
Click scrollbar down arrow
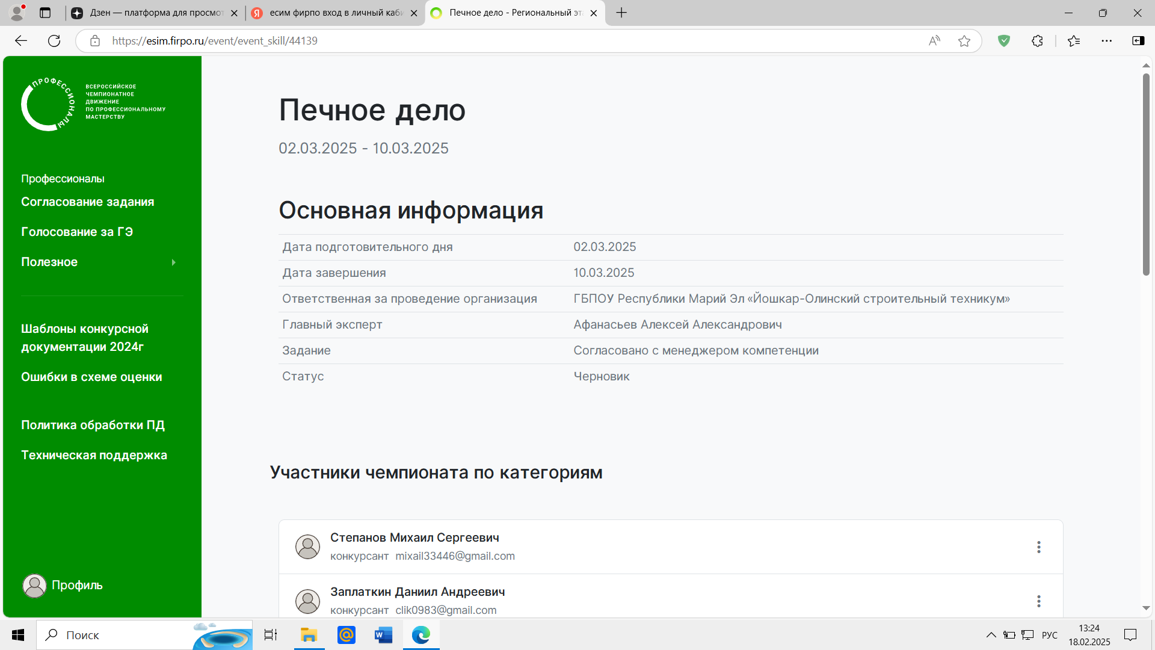[1146, 608]
